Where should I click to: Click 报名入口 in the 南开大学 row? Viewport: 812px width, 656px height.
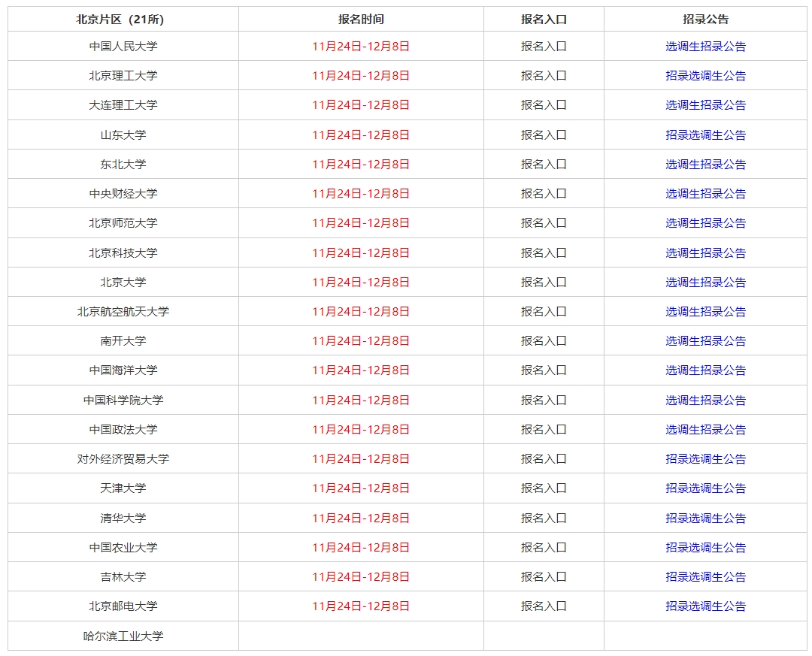(544, 341)
